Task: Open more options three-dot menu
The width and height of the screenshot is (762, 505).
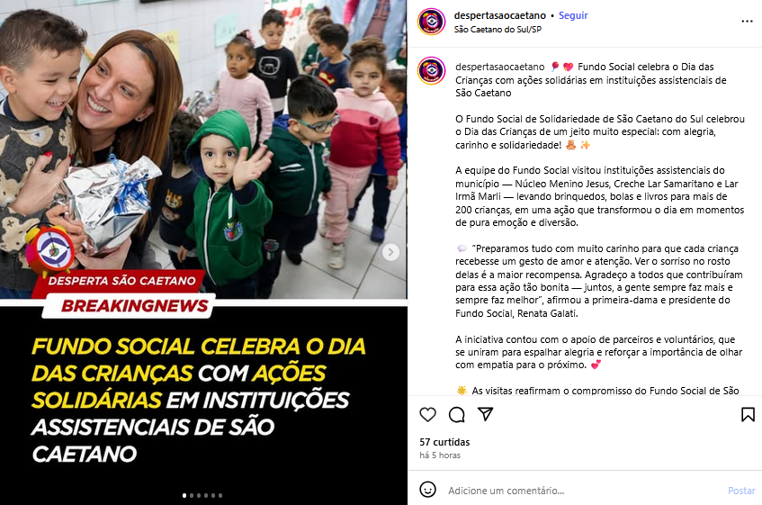Action: (x=747, y=22)
